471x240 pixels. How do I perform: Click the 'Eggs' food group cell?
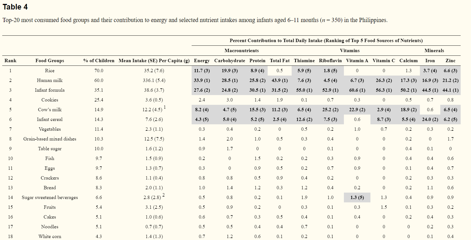point(50,168)
